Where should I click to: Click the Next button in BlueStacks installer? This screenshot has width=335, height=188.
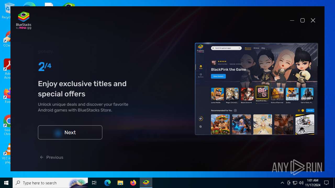[x=70, y=132]
